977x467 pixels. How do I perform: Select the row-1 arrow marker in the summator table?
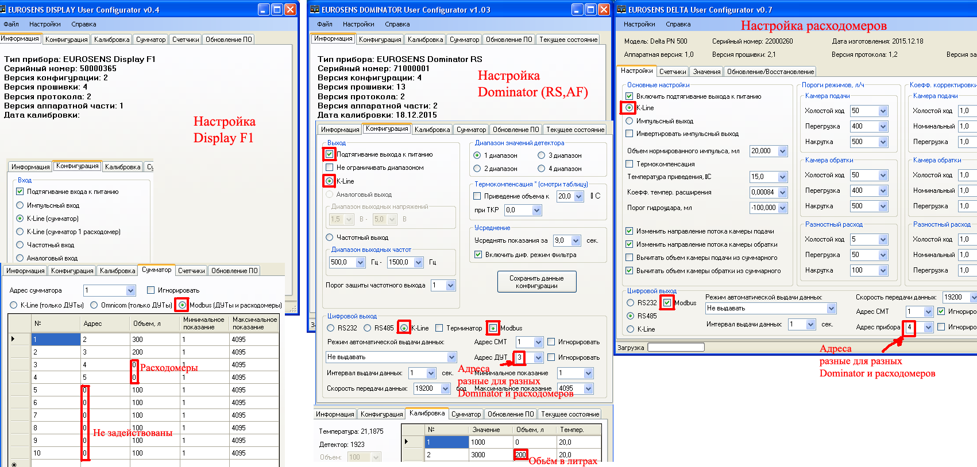(x=13, y=339)
